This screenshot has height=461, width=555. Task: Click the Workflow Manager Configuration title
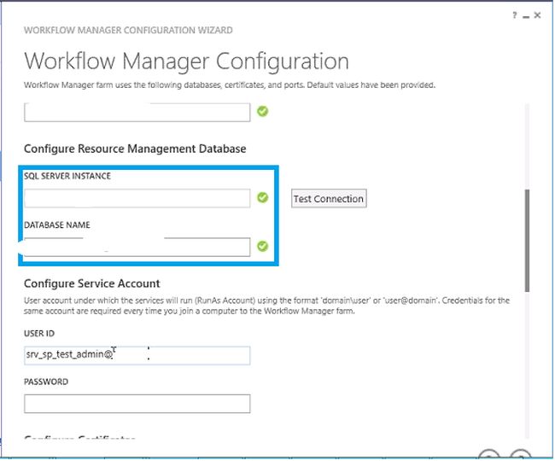[186, 61]
